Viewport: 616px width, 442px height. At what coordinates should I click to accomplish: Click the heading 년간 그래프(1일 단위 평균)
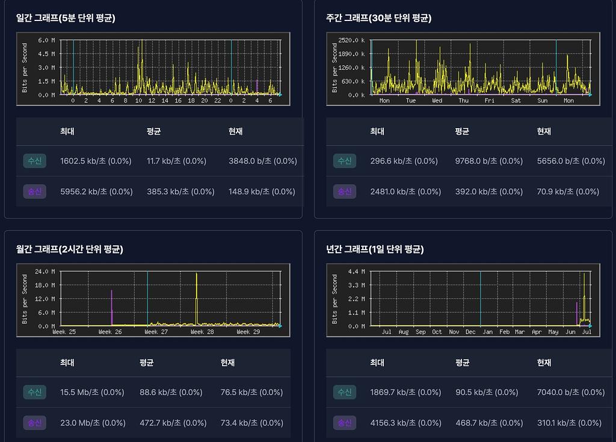pos(375,250)
